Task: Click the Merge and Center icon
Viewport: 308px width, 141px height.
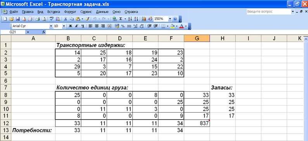Action: (x=109, y=26)
